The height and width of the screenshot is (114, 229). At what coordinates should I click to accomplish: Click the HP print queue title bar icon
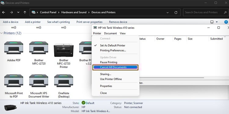point(95,28)
